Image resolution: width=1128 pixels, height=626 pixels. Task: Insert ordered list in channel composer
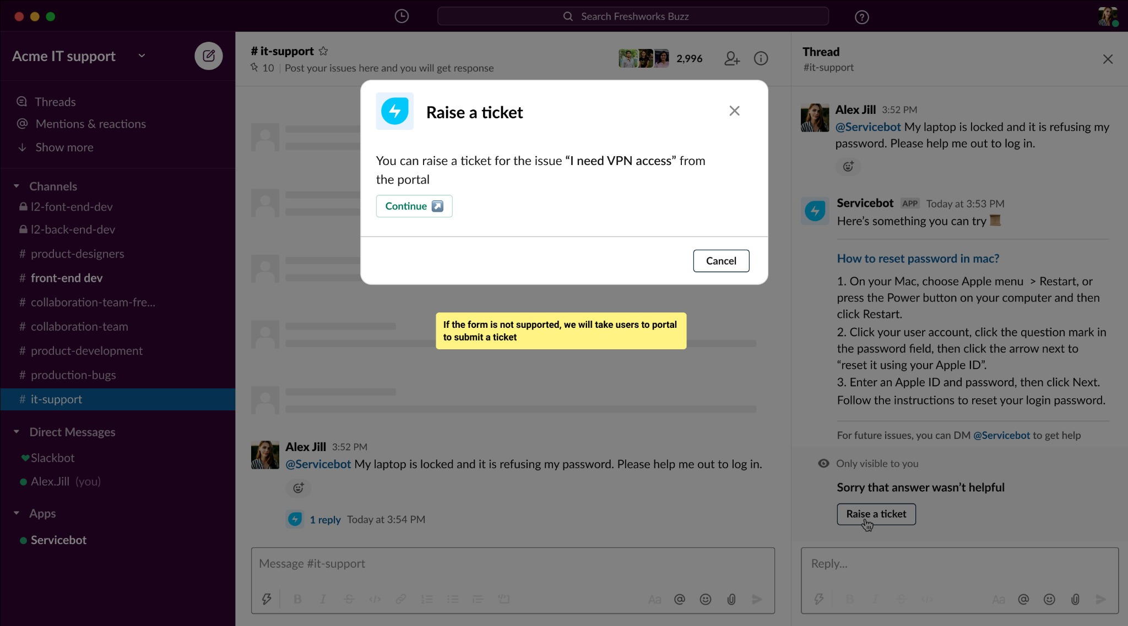tap(427, 599)
